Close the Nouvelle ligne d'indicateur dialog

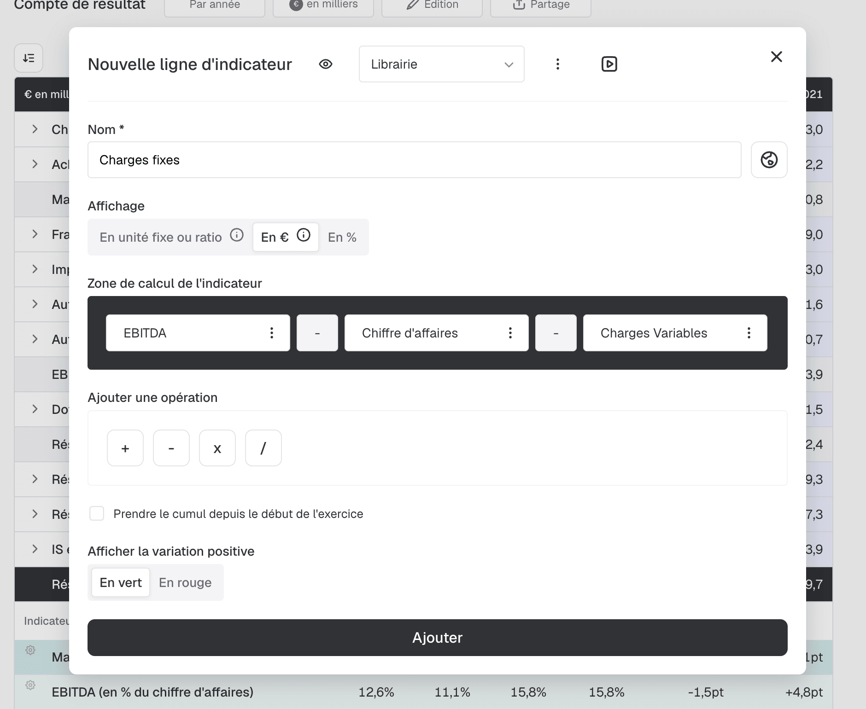777,57
